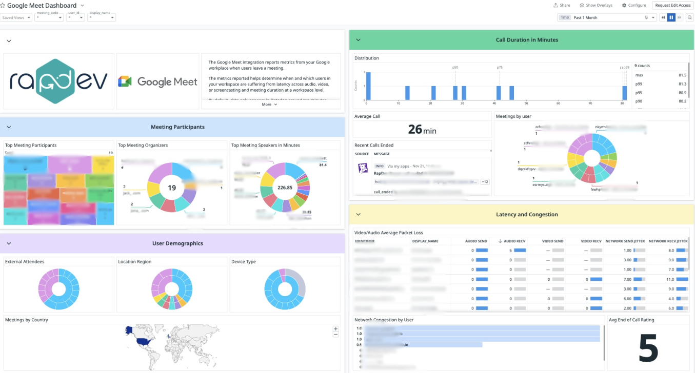Open the Past 1 Month time picker
The height and width of the screenshot is (373, 695).
tap(607, 17)
